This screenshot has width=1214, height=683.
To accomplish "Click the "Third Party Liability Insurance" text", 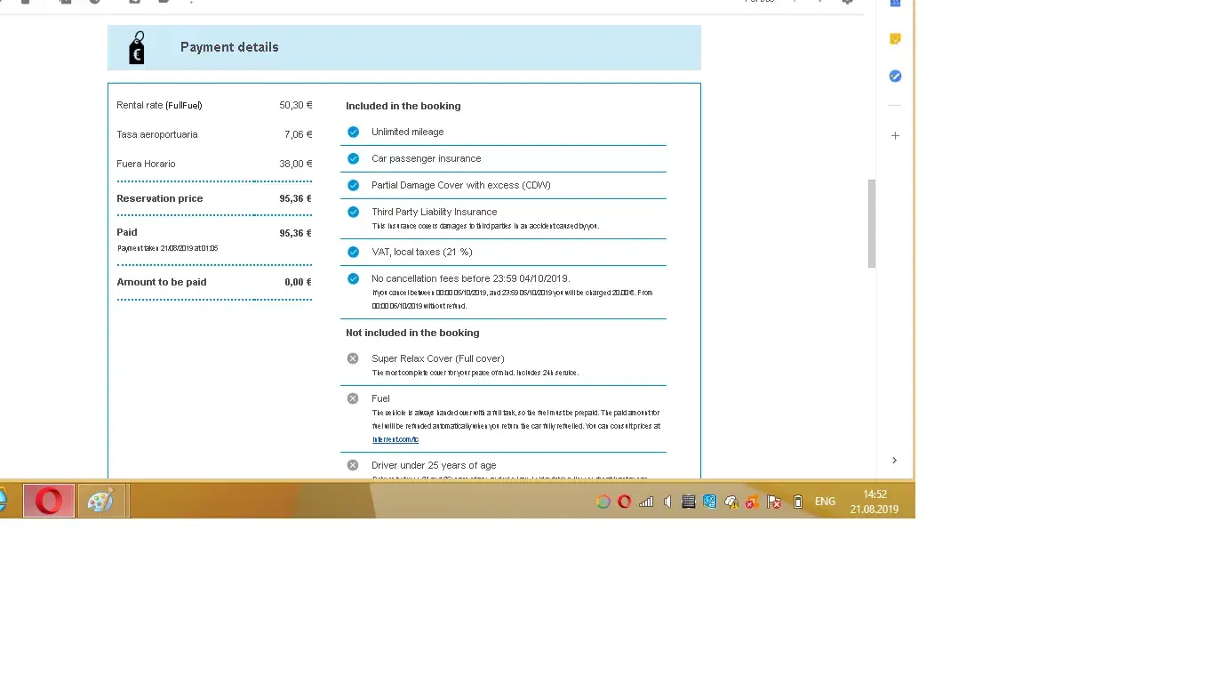I will coord(435,212).
